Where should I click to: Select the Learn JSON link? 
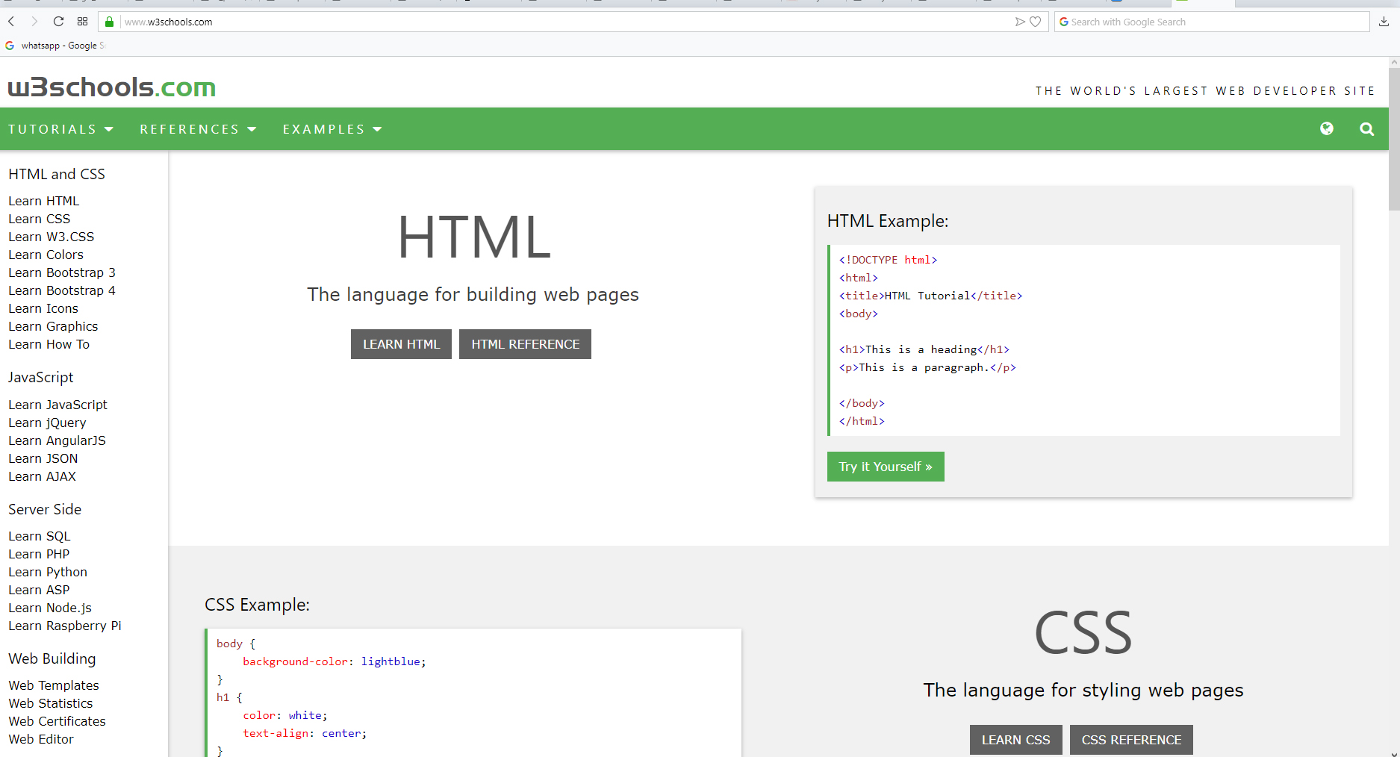(43, 458)
